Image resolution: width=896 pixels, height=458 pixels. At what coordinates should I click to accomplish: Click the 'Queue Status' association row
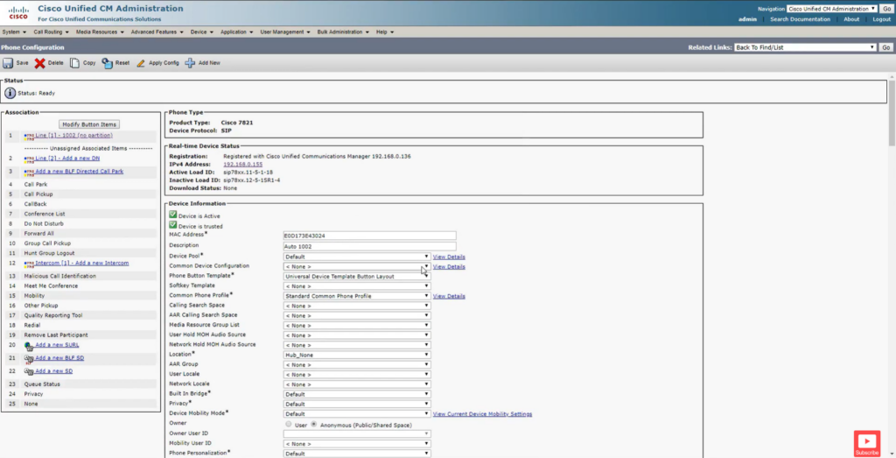pyautogui.click(x=80, y=384)
